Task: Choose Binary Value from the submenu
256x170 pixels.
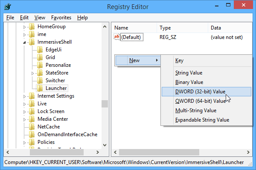Action: [207, 82]
